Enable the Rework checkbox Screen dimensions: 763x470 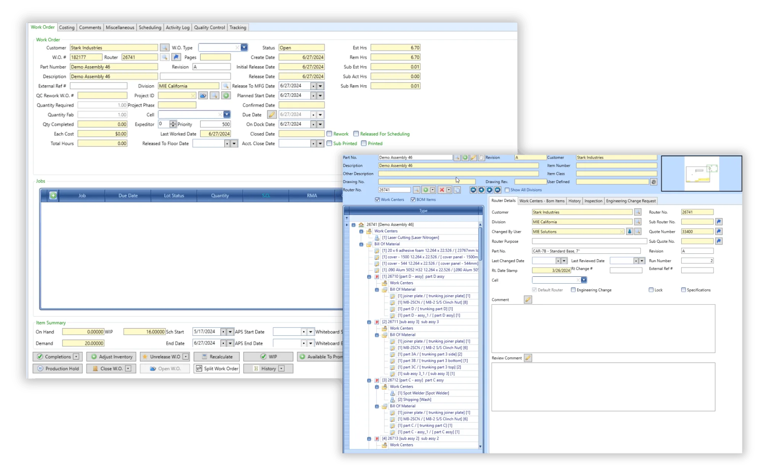point(329,134)
